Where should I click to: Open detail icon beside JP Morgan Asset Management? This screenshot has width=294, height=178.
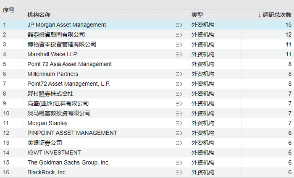coord(179,25)
